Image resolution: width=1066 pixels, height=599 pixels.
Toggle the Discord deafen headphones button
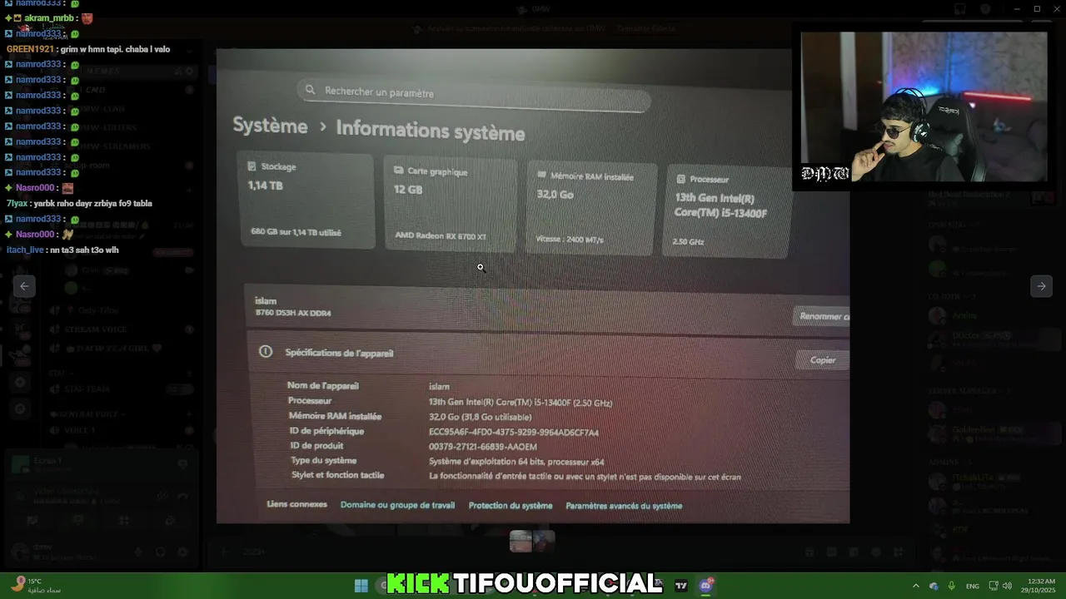click(161, 552)
